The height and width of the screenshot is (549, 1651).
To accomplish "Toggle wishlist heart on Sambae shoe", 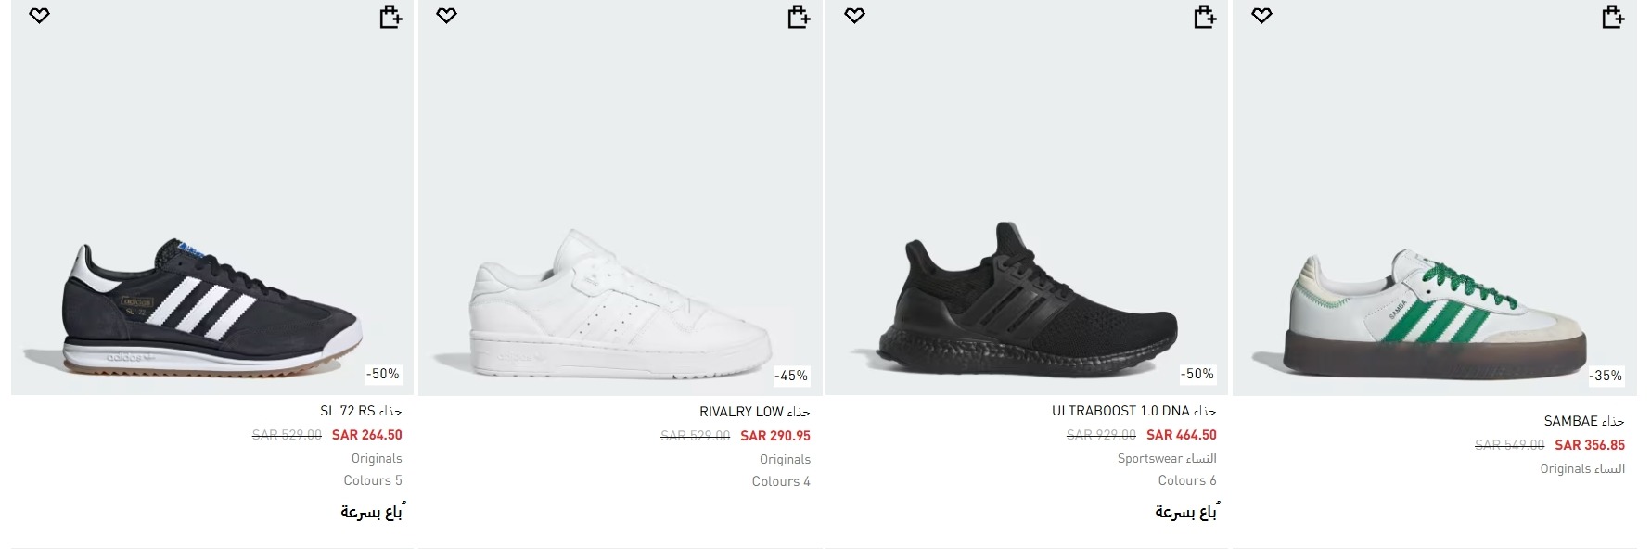I will [1261, 16].
